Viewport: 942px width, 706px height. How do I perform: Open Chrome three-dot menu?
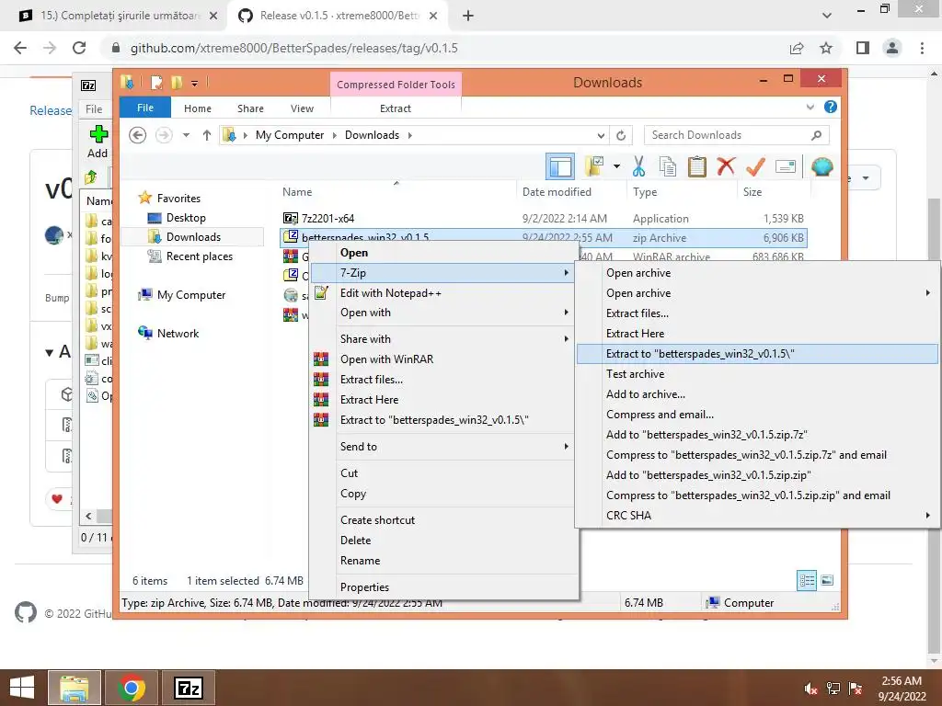tap(922, 48)
